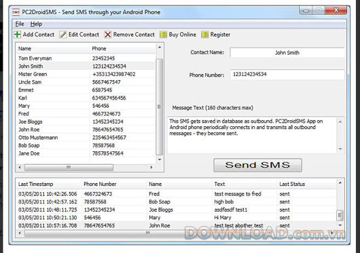Select contact Otto Mustermann
360x253 pixels.
point(86,138)
